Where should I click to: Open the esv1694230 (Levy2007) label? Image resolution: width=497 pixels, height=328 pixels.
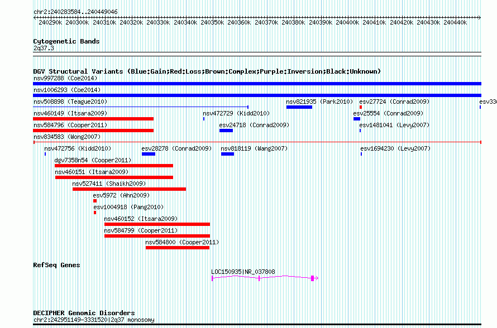(x=395, y=148)
